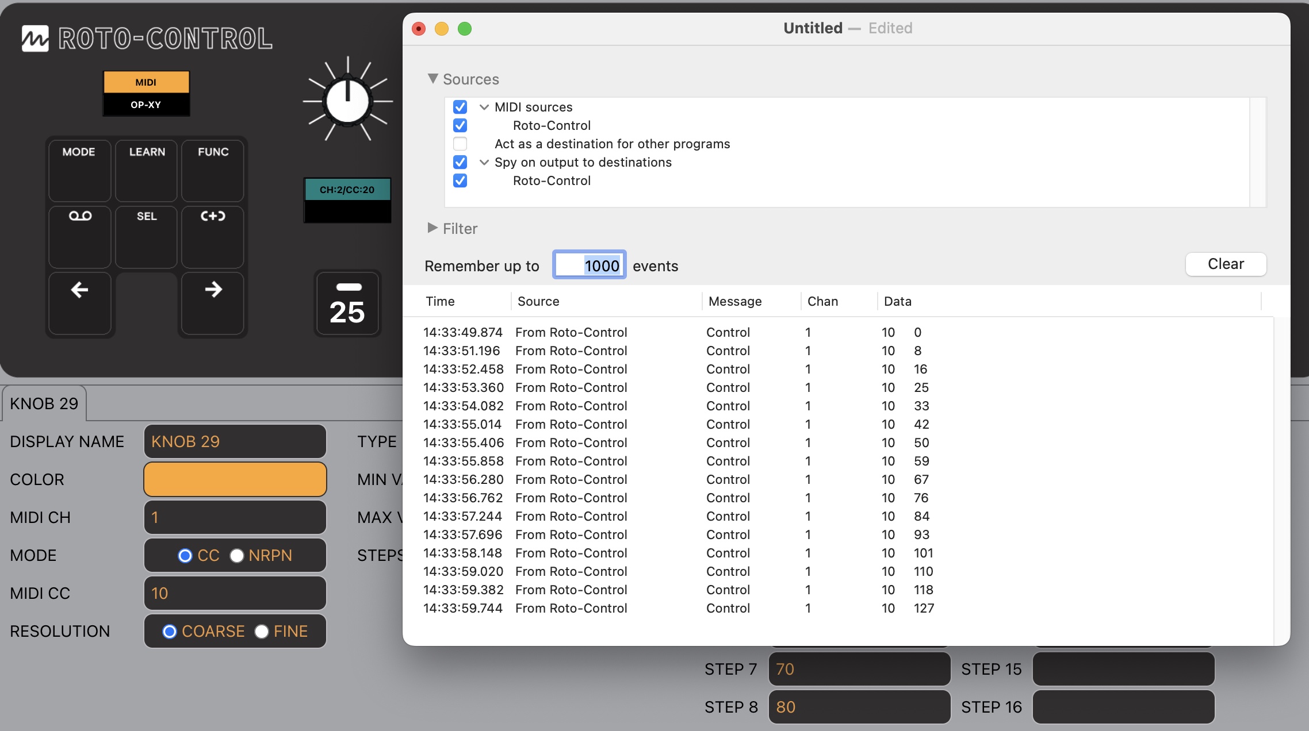The image size is (1309, 731).
Task: Click the rotary knob graphic
Action: pyautogui.click(x=347, y=101)
